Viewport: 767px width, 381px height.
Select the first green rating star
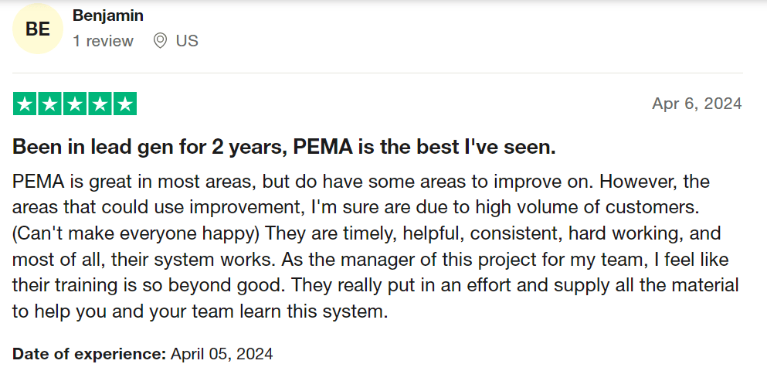coord(25,104)
